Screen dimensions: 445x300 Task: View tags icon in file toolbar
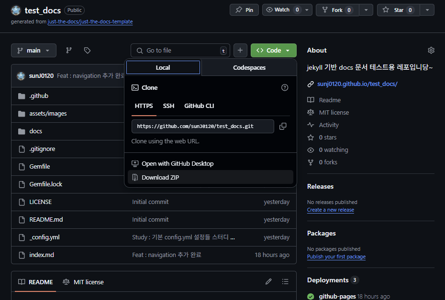tap(87, 51)
